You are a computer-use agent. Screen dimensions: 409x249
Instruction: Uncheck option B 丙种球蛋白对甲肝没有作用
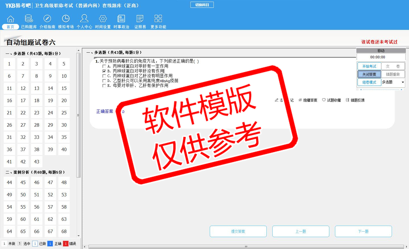[x=104, y=71]
